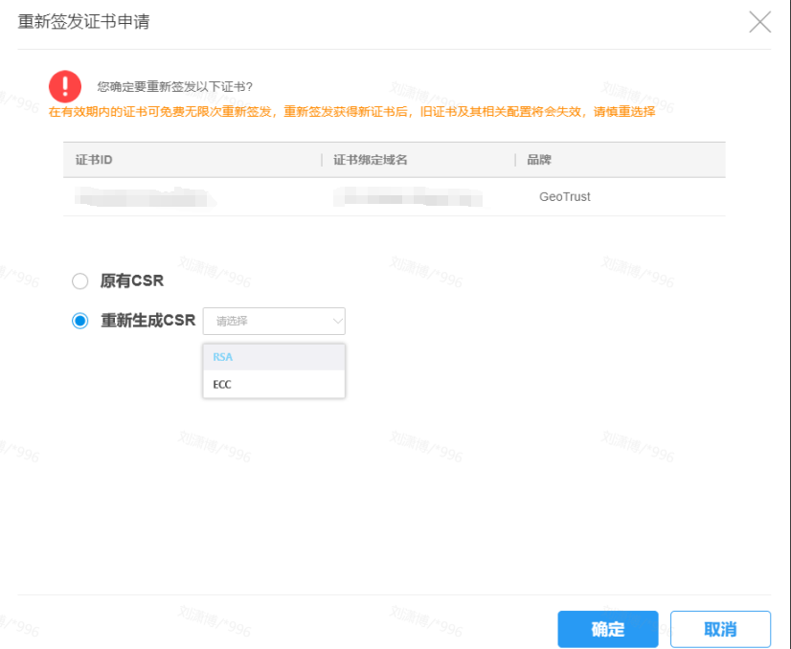Collapse the dropdown using its chevron arrow

click(x=336, y=321)
